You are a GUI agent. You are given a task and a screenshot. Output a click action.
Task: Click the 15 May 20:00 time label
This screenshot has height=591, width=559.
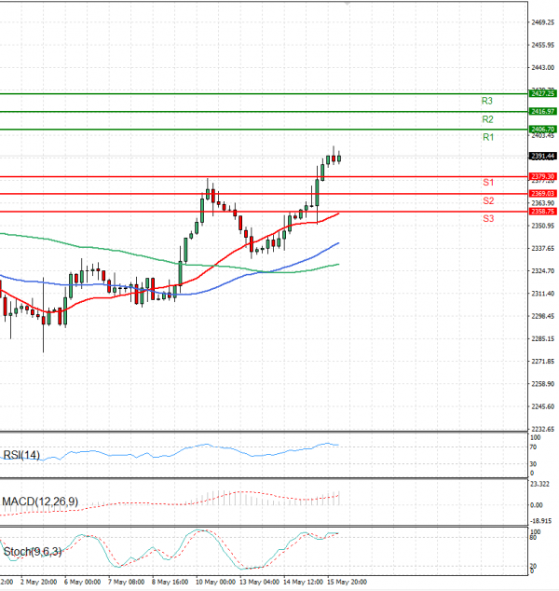347,583
